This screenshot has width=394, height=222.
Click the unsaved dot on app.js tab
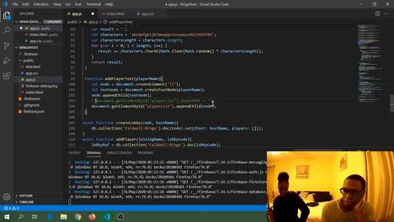(x=92, y=14)
